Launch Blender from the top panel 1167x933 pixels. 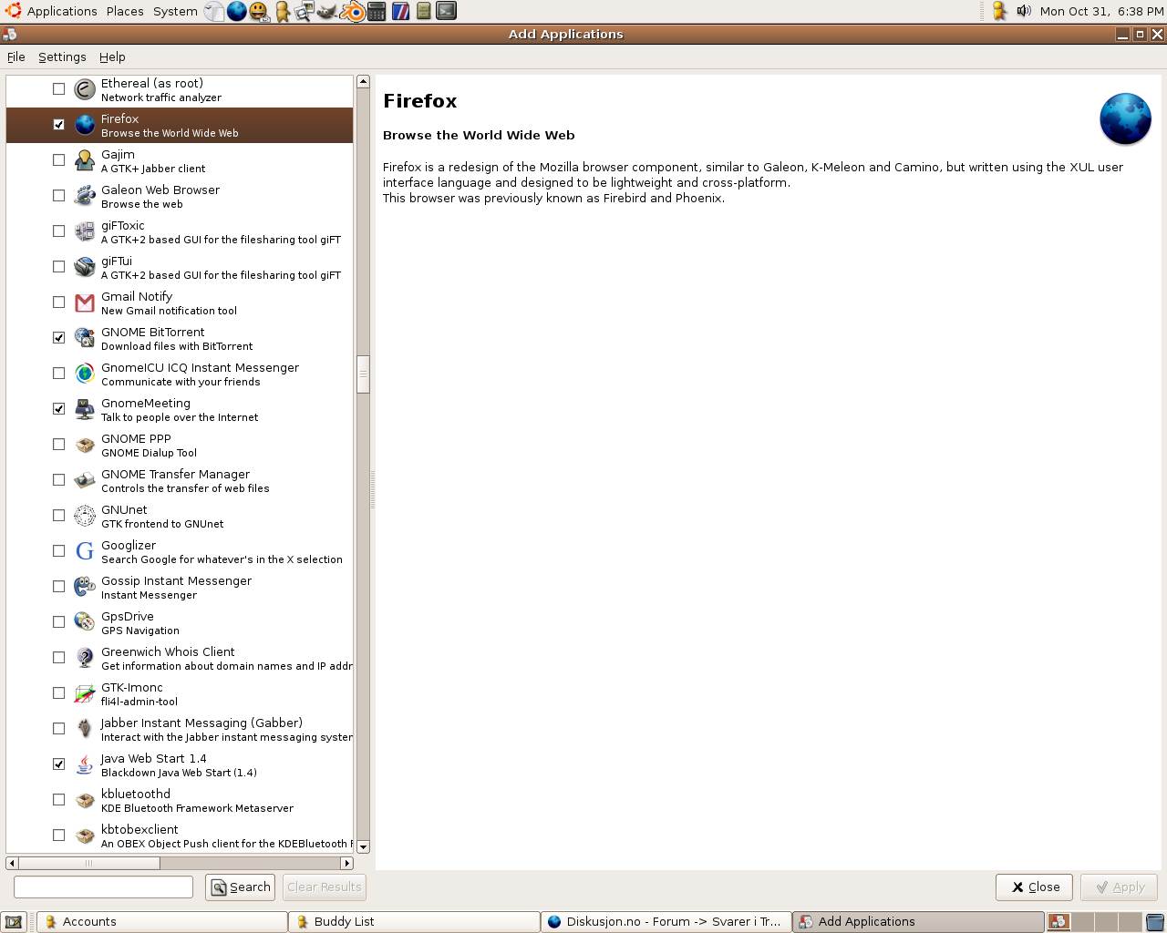(x=352, y=11)
